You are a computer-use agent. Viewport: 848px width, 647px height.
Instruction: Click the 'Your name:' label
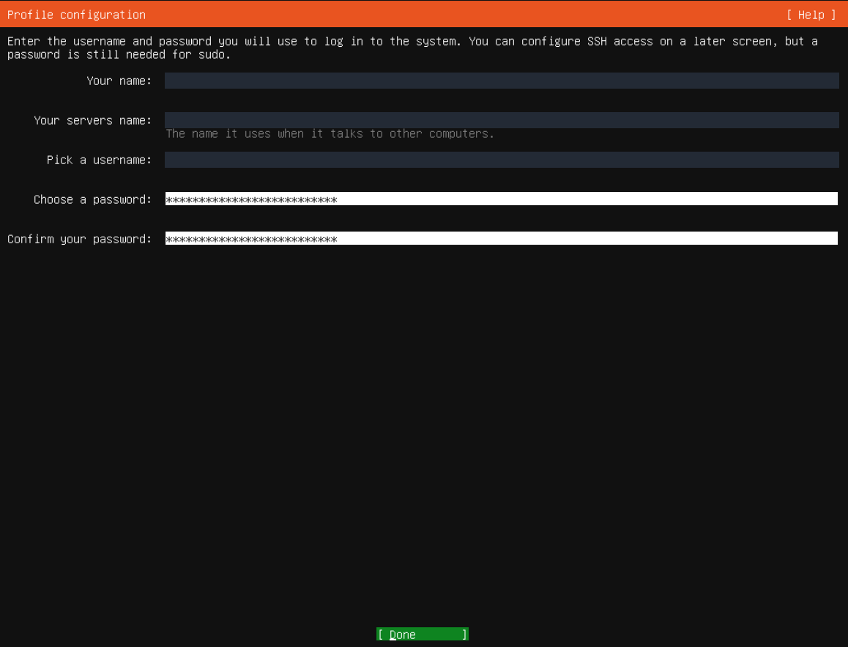(x=119, y=81)
